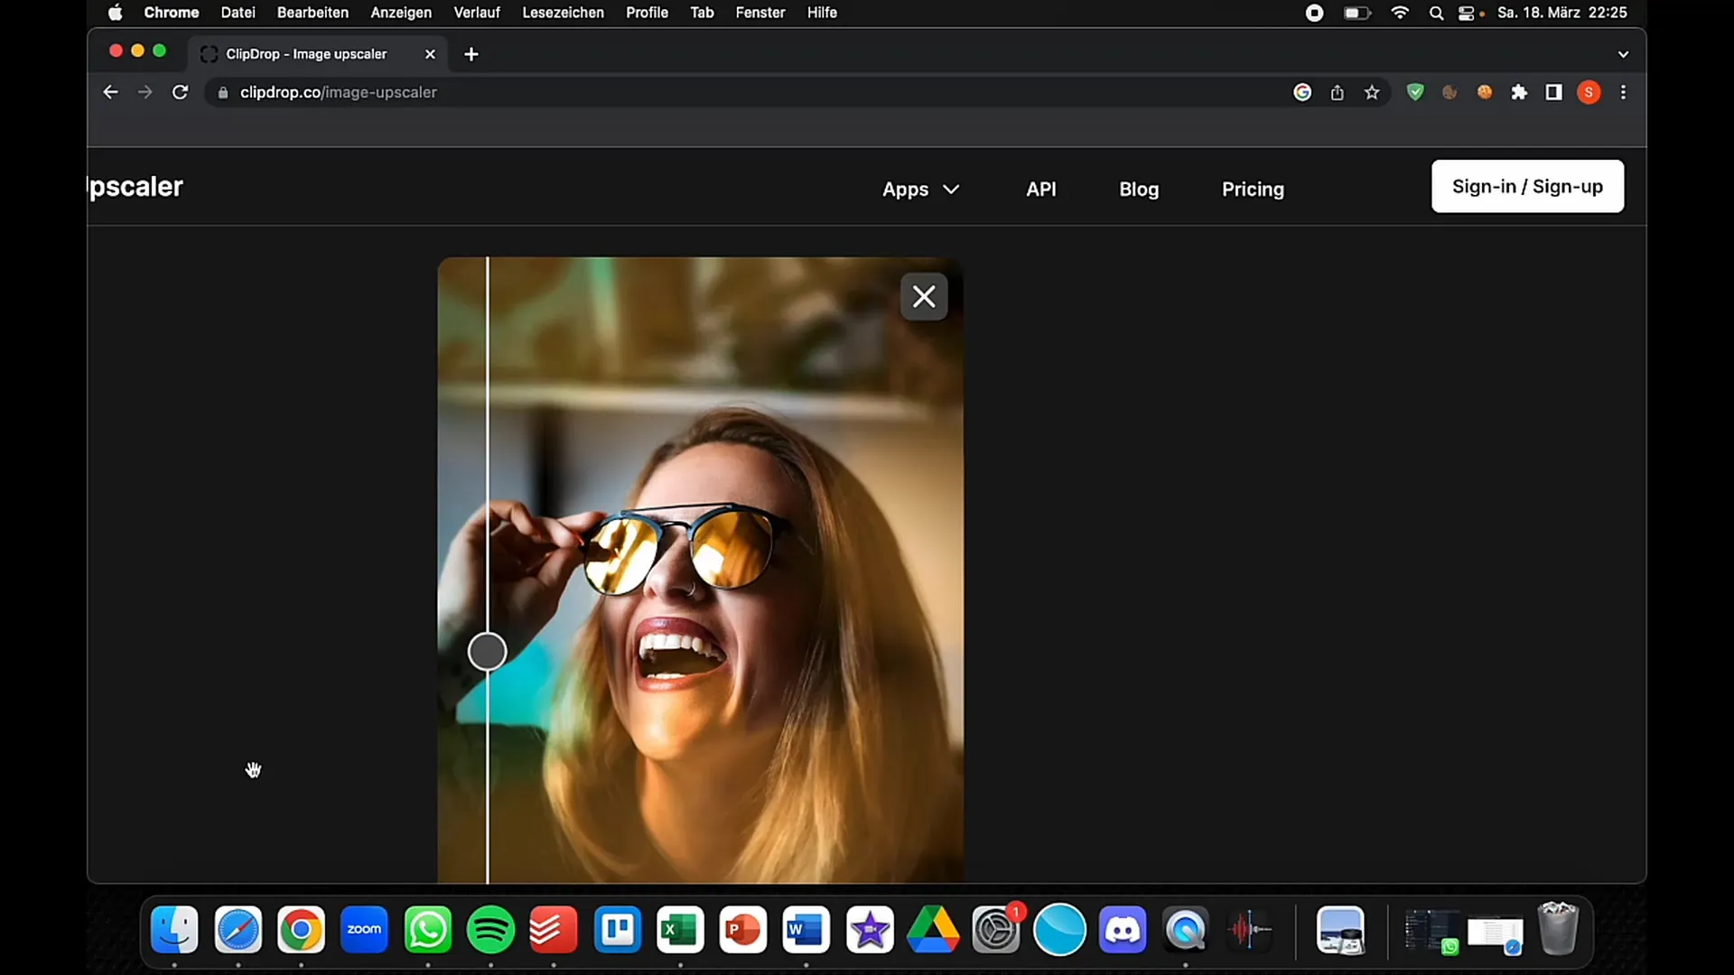Open the API page link
This screenshot has width=1734, height=975.
point(1040,190)
